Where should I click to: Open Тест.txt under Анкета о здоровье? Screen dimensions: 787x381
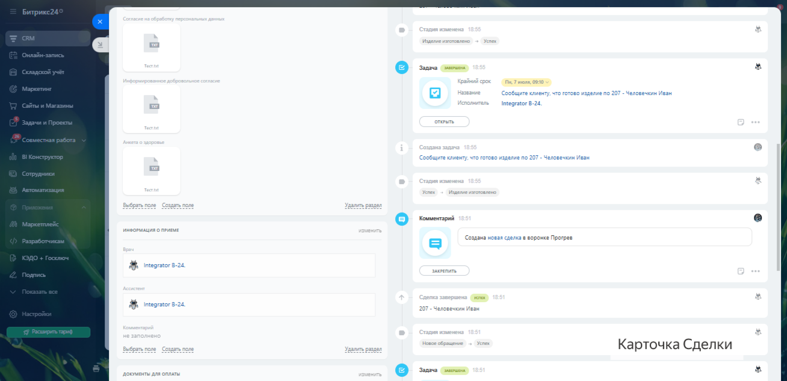tap(152, 171)
